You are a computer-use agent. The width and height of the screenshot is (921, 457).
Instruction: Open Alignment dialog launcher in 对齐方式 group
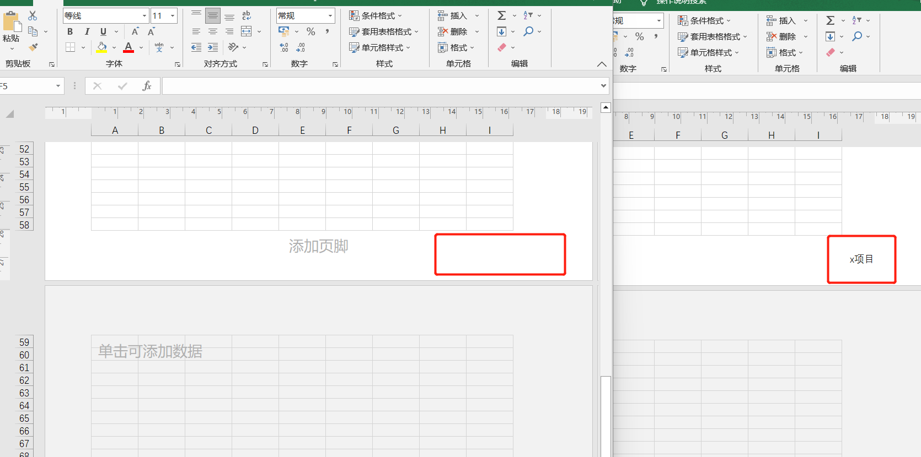coord(265,64)
